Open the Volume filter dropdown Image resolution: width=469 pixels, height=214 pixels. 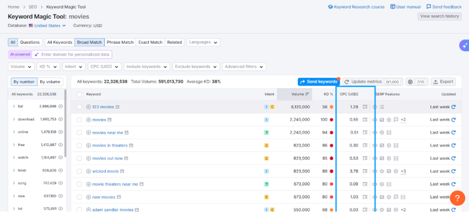pos(21,67)
